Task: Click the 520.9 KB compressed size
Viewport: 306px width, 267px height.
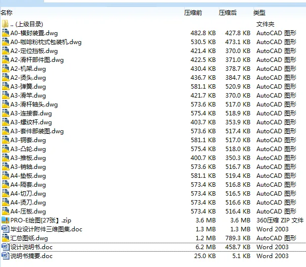Action: 238,87
